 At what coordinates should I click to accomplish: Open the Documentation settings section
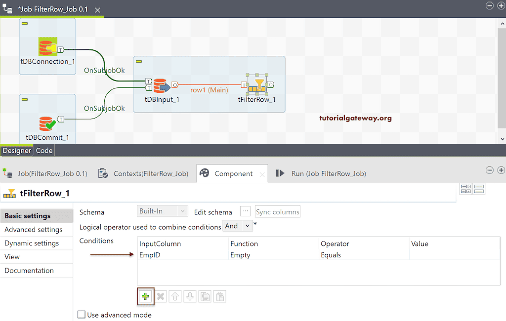click(30, 270)
